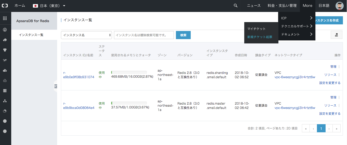Click the 2018-10-02 06:52 creation date cell
Screen dimensions: 347x145
tap(242, 75)
